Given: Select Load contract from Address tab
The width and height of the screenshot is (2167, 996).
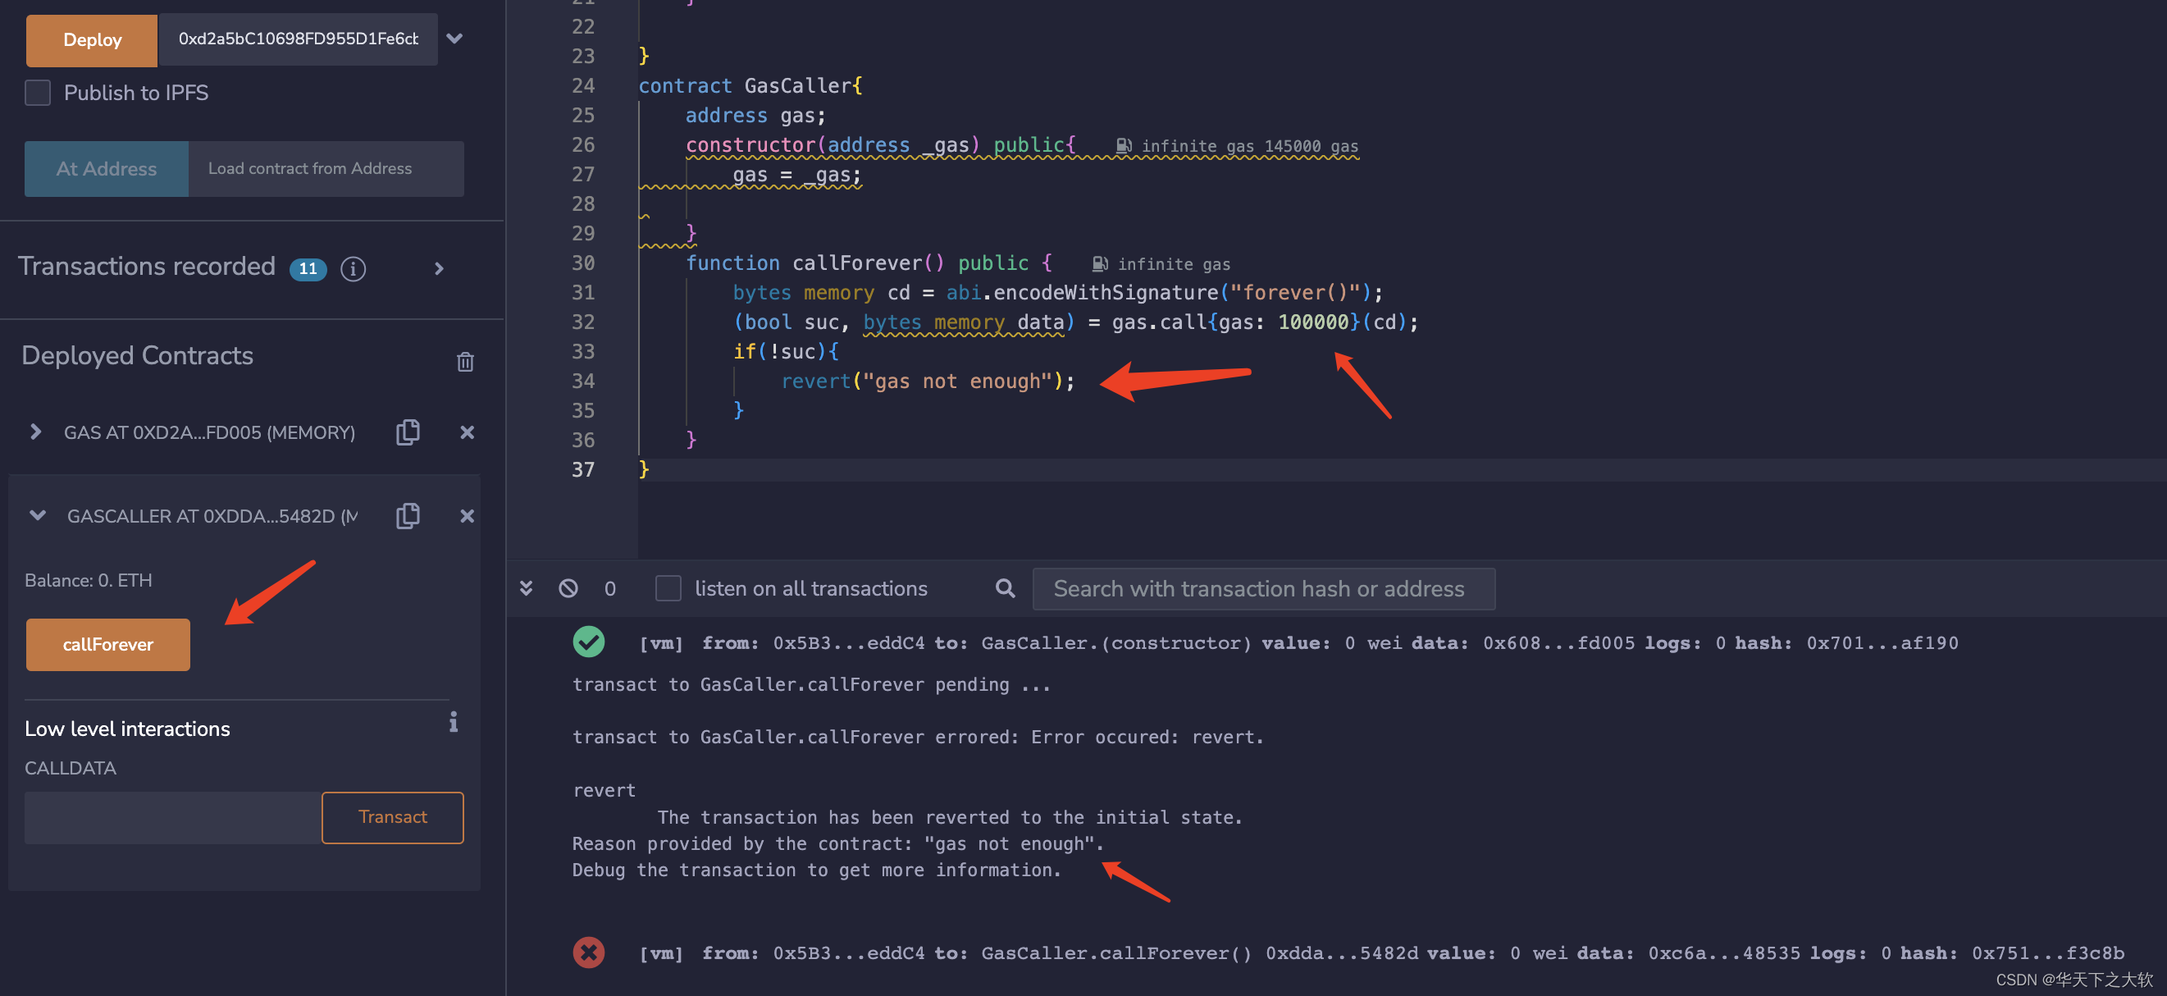Looking at the screenshot, I should pyautogui.click(x=309, y=167).
